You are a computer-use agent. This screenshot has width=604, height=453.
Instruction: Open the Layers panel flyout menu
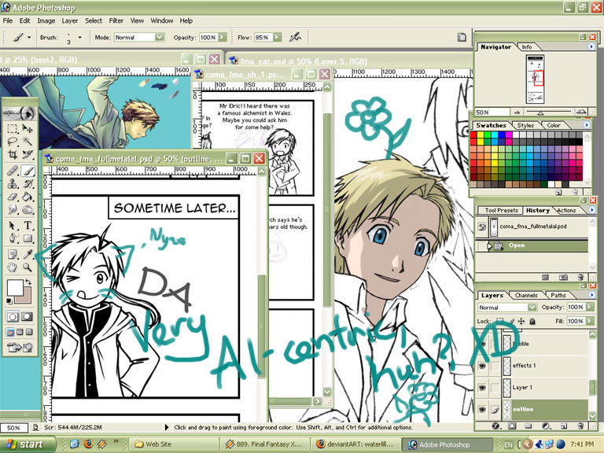(591, 295)
